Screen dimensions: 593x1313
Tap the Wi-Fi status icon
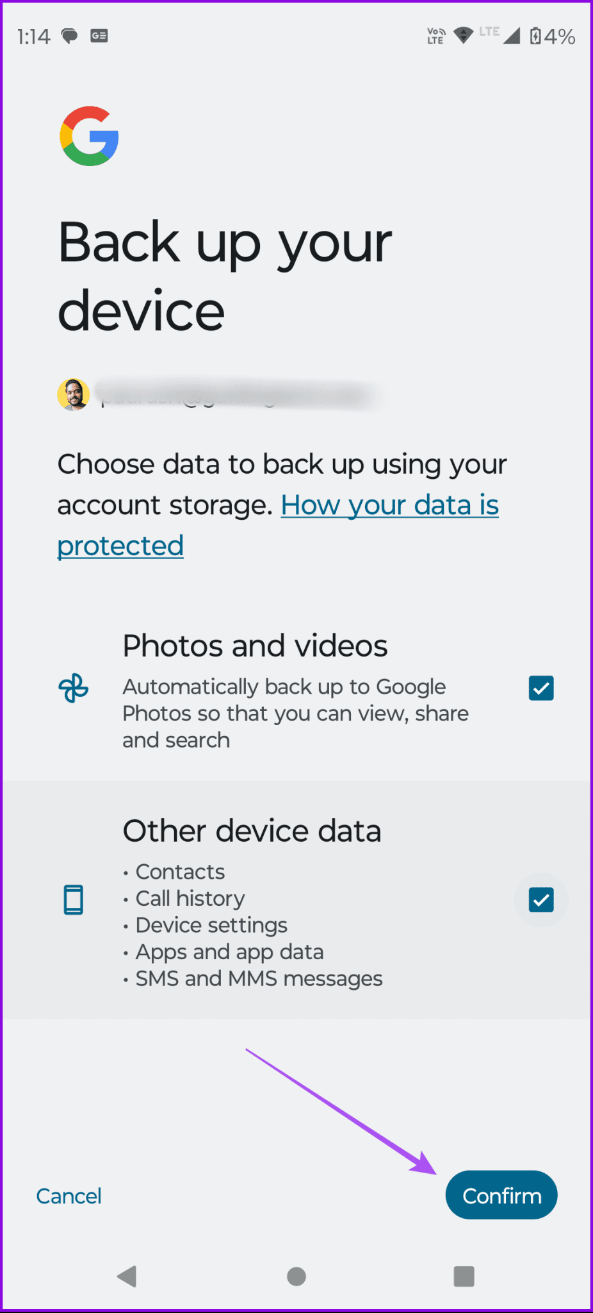[463, 36]
